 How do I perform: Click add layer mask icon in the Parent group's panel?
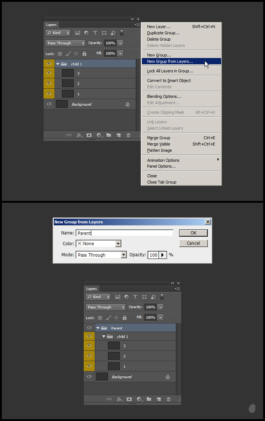[x=129, y=399]
